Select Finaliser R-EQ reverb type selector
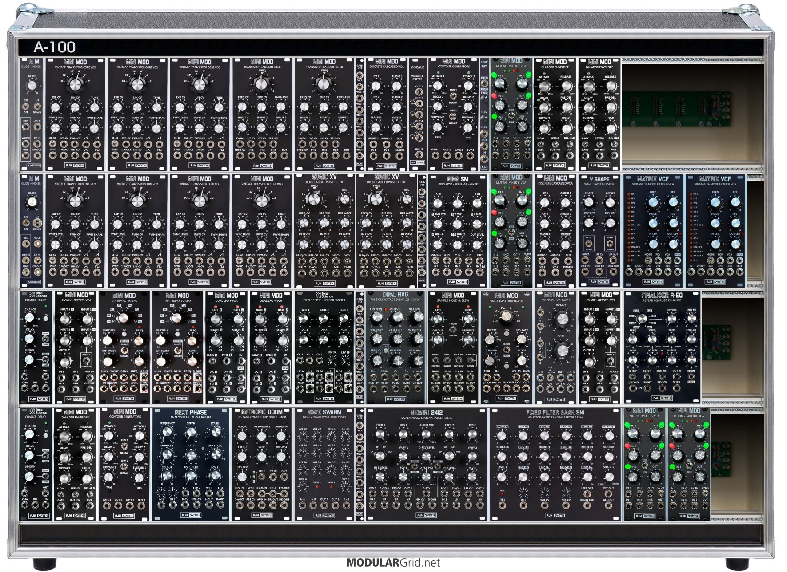Screen dimensions: 787x572 [x=642, y=319]
